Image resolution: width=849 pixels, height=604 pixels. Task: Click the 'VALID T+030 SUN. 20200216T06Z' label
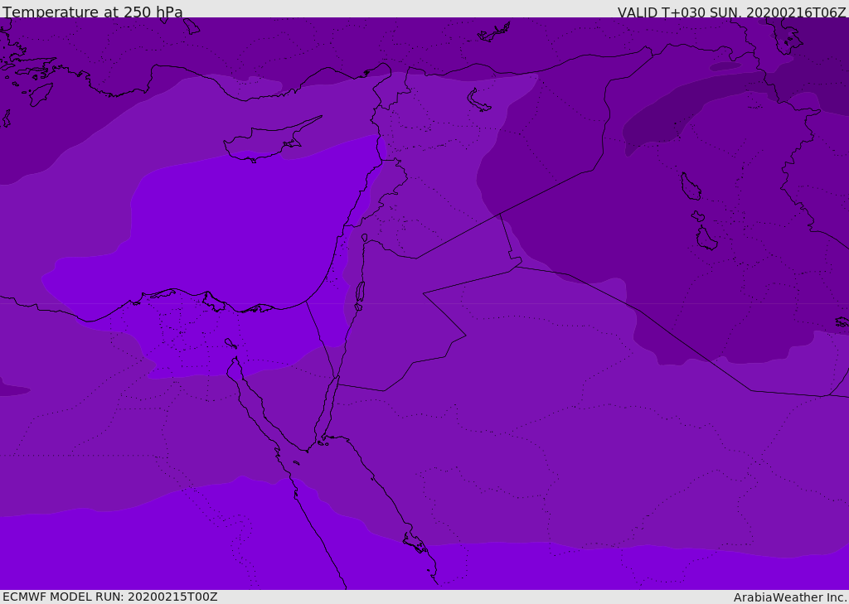pos(731,12)
